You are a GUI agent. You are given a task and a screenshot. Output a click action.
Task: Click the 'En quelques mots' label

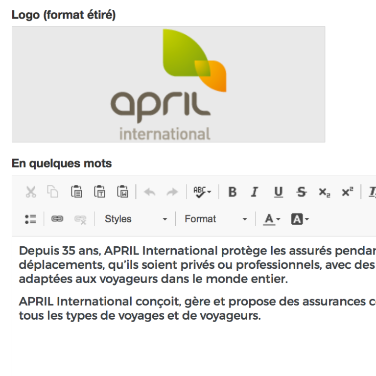tap(62, 164)
